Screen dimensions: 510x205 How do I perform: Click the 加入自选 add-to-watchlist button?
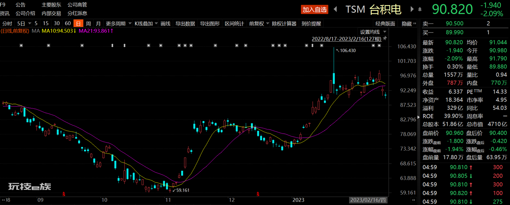(x=315, y=9)
